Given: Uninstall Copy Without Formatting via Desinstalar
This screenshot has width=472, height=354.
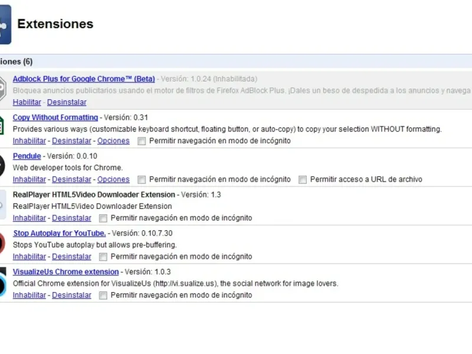Looking at the screenshot, I should point(71,141).
